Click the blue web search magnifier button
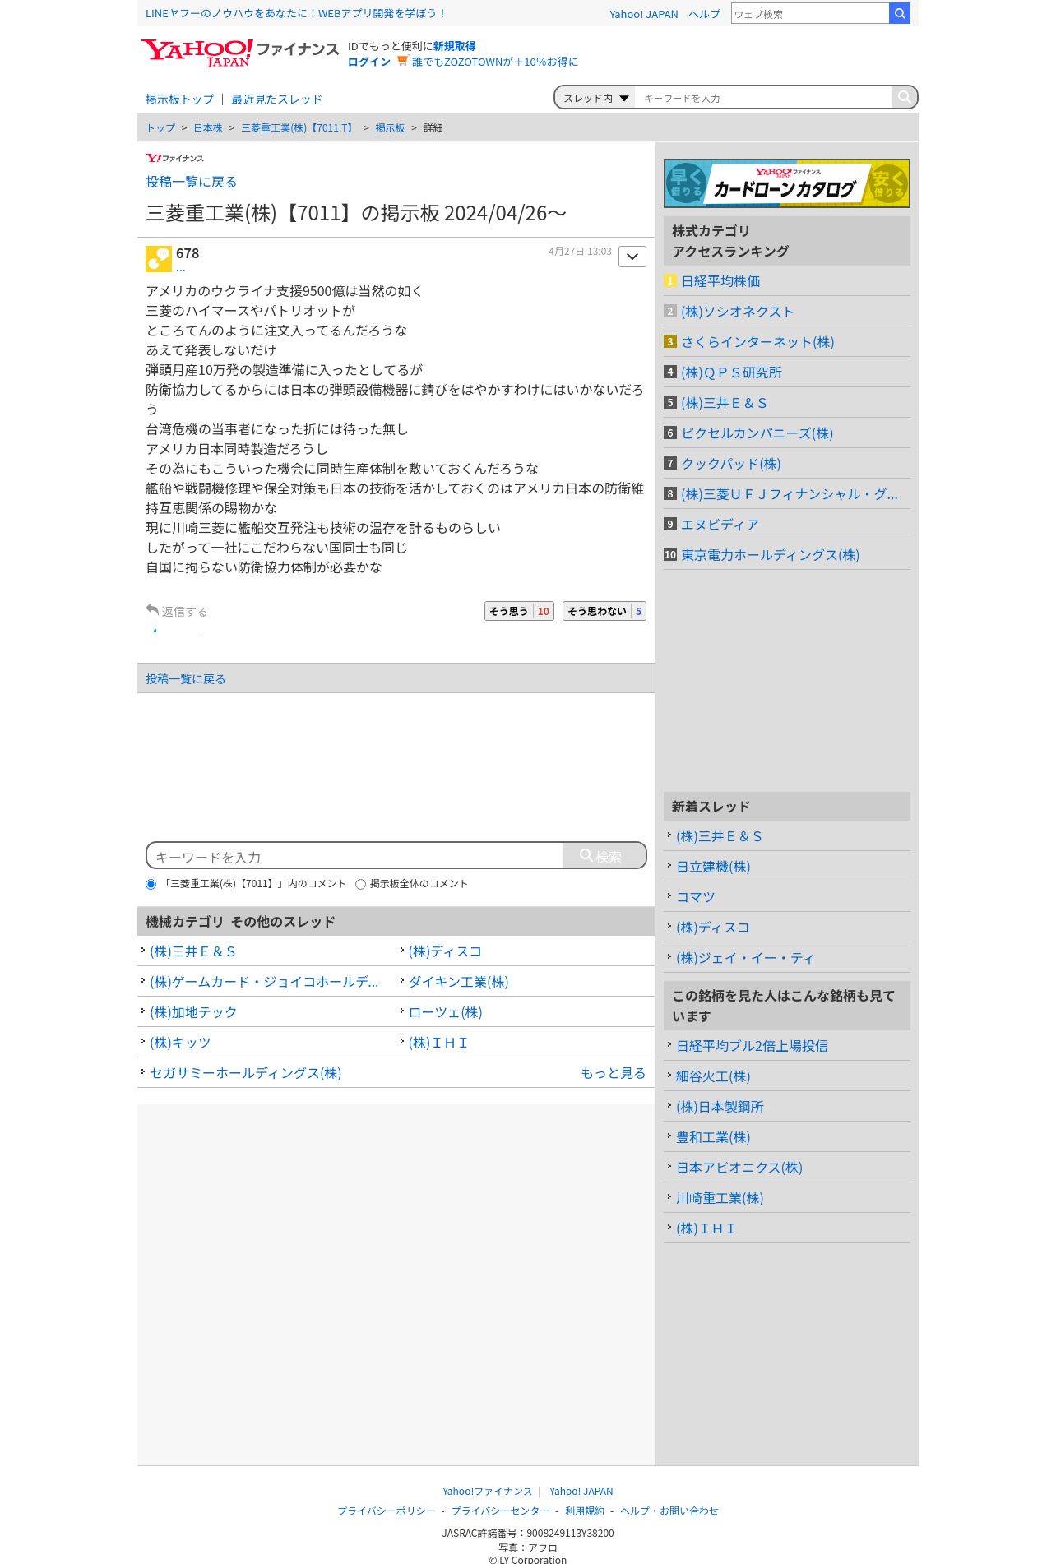Viewport: 1056px width, 1564px height. pos(900,13)
